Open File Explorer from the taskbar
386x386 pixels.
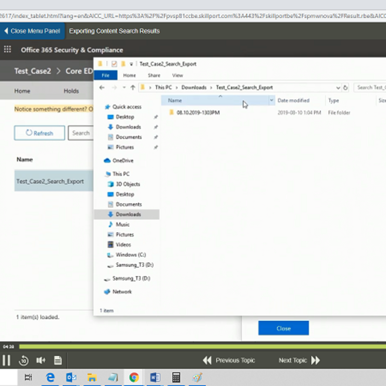pos(92,377)
